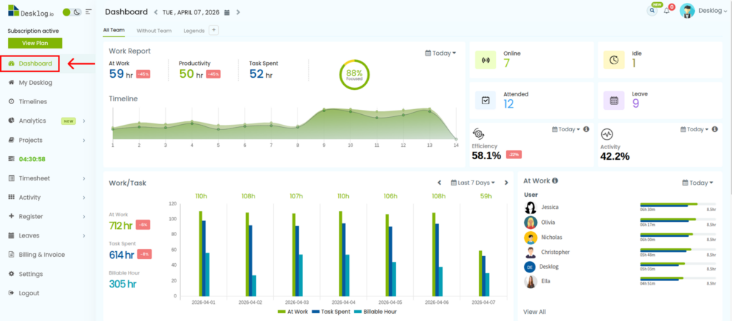Open the Last 7 Days range dropdown

tap(478, 183)
